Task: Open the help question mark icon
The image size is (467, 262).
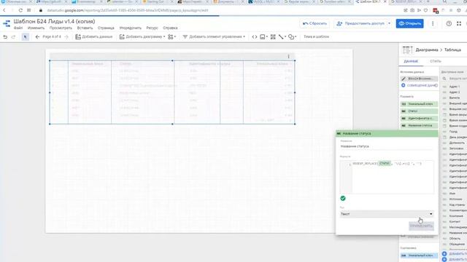Action: click(x=449, y=23)
